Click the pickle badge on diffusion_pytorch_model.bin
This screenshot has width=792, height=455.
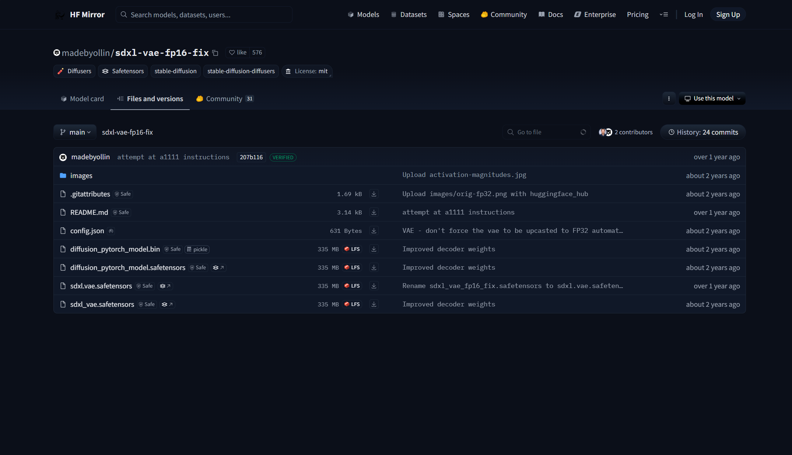pyautogui.click(x=197, y=249)
